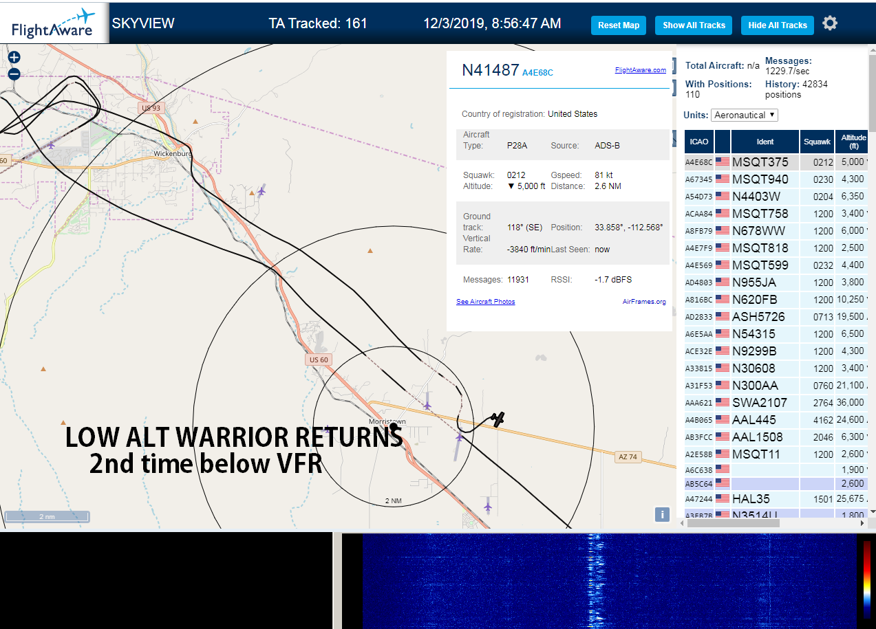Click Show All Tracks button
The width and height of the screenshot is (876, 629).
coord(694,25)
